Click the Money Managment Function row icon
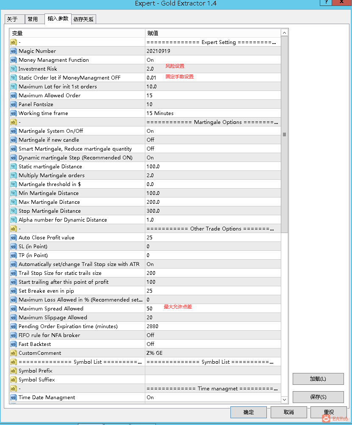This screenshot has width=352, height=425. point(13,60)
